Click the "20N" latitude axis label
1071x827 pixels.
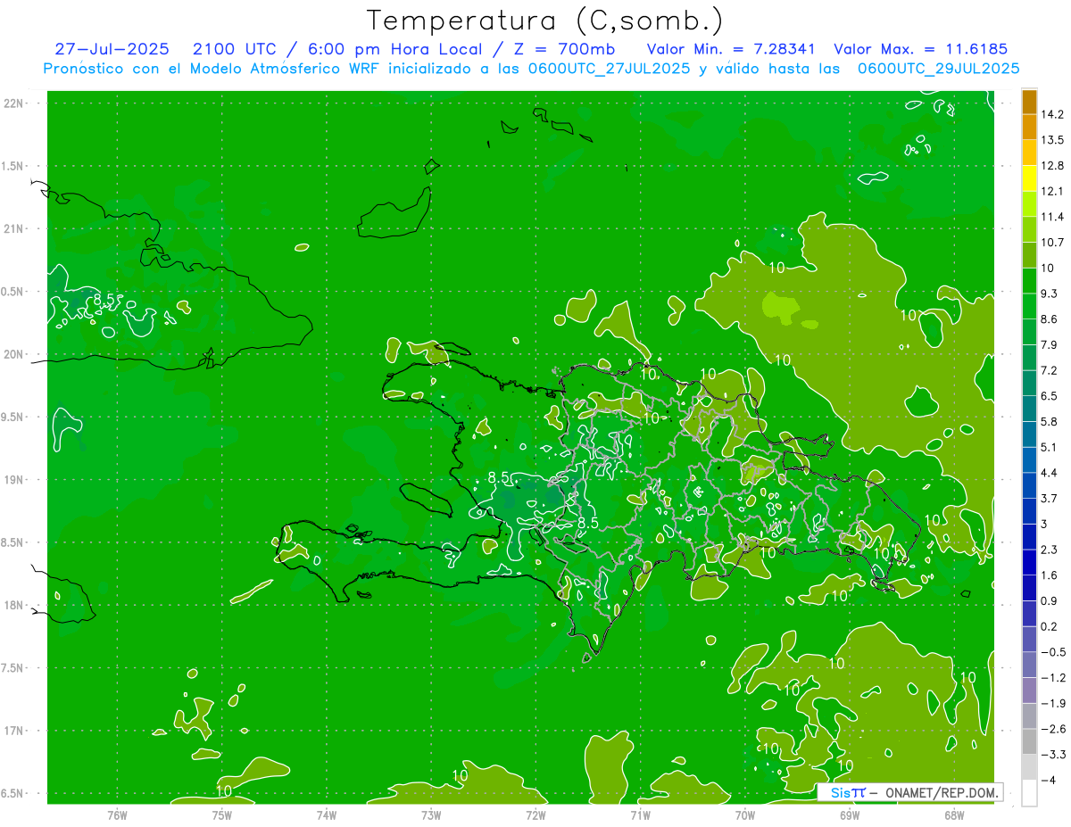click(15, 354)
